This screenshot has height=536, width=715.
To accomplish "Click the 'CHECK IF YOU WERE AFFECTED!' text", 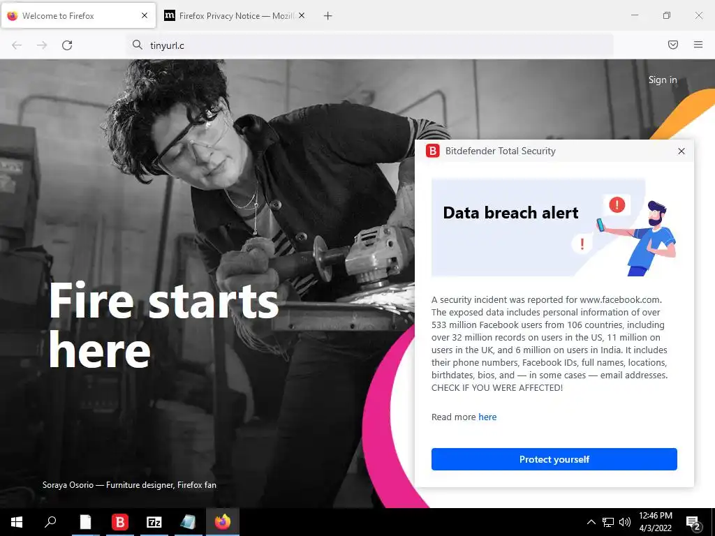I will tap(497, 388).
